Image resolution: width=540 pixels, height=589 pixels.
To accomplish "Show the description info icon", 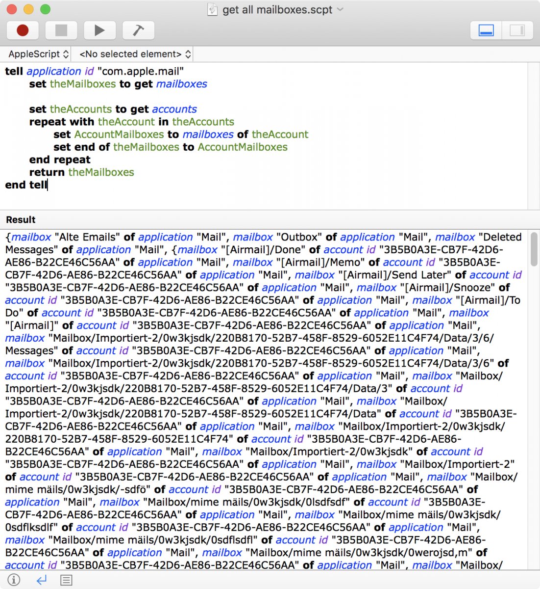I will (x=14, y=580).
